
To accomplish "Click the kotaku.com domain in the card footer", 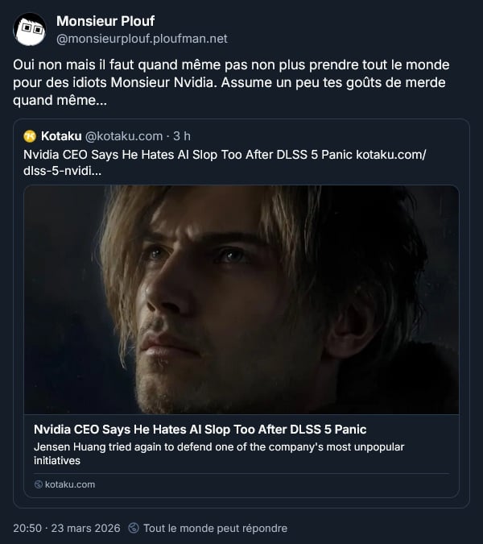I will coord(70,484).
